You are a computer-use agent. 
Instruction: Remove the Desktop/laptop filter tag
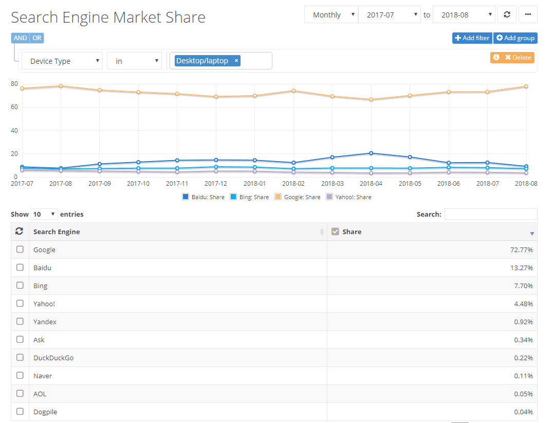pyautogui.click(x=236, y=60)
